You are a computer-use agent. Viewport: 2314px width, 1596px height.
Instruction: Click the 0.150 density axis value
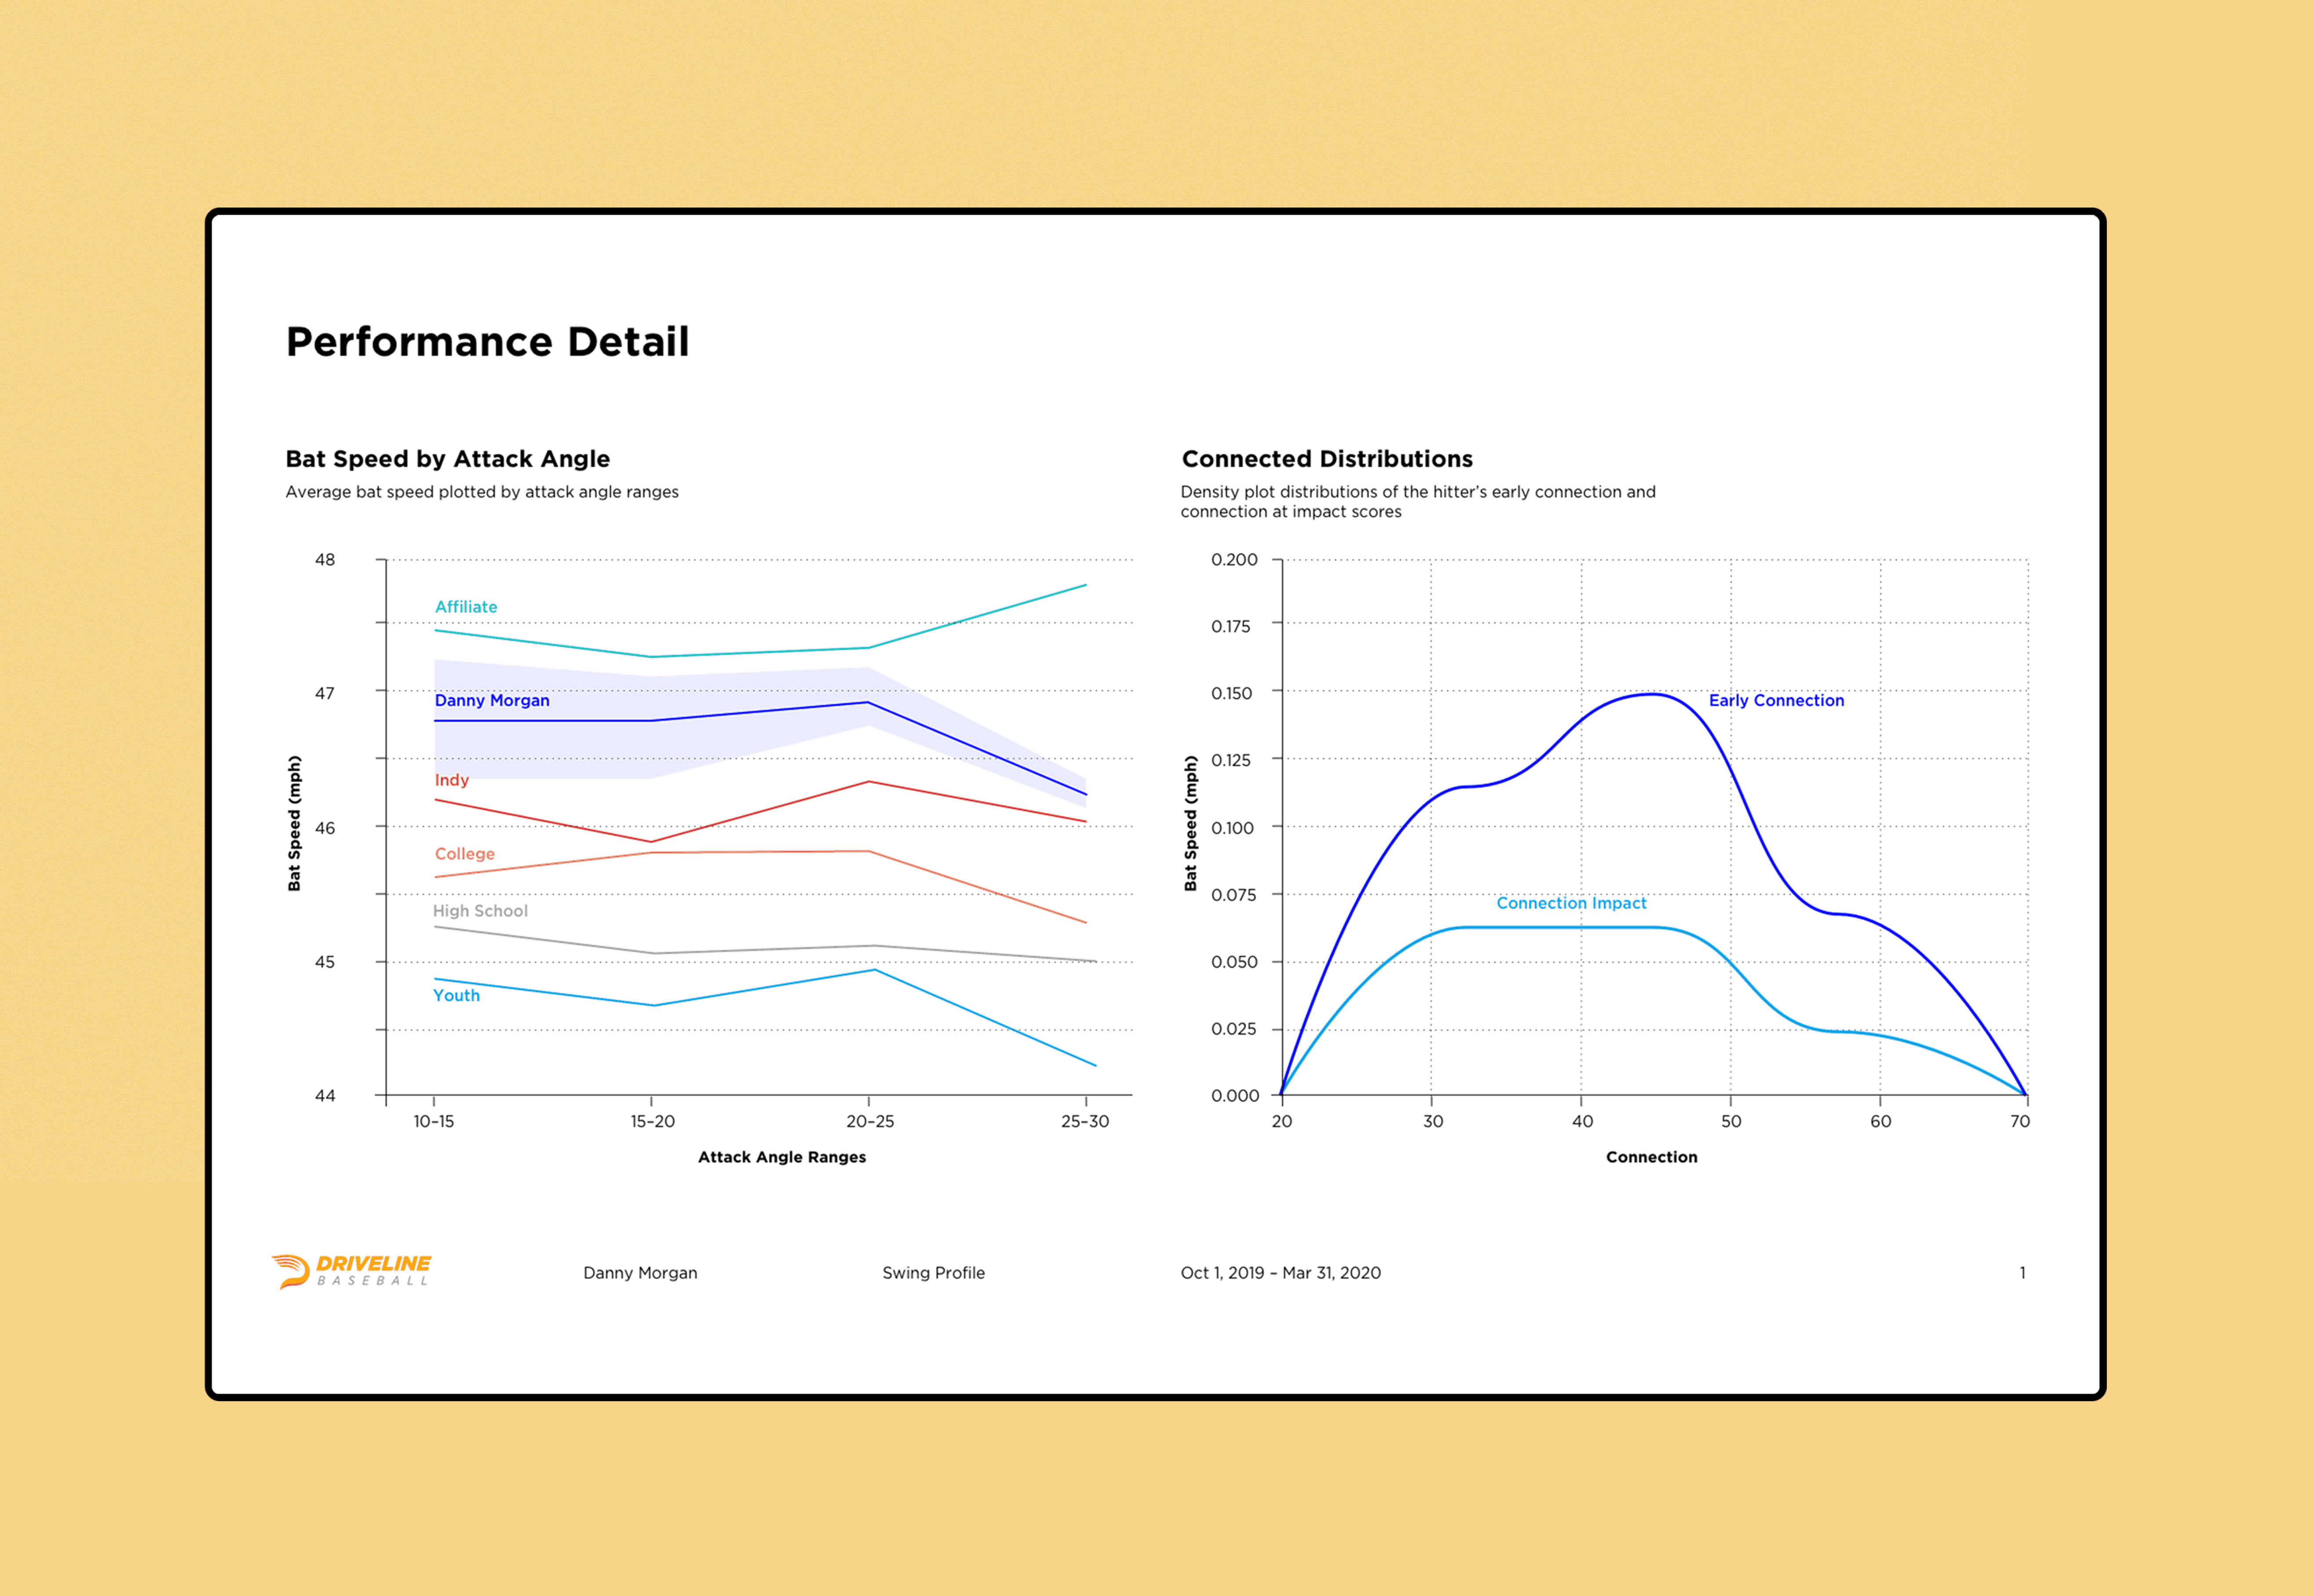(1232, 694)
